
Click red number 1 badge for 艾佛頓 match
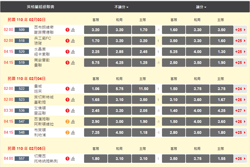(67, 111)
